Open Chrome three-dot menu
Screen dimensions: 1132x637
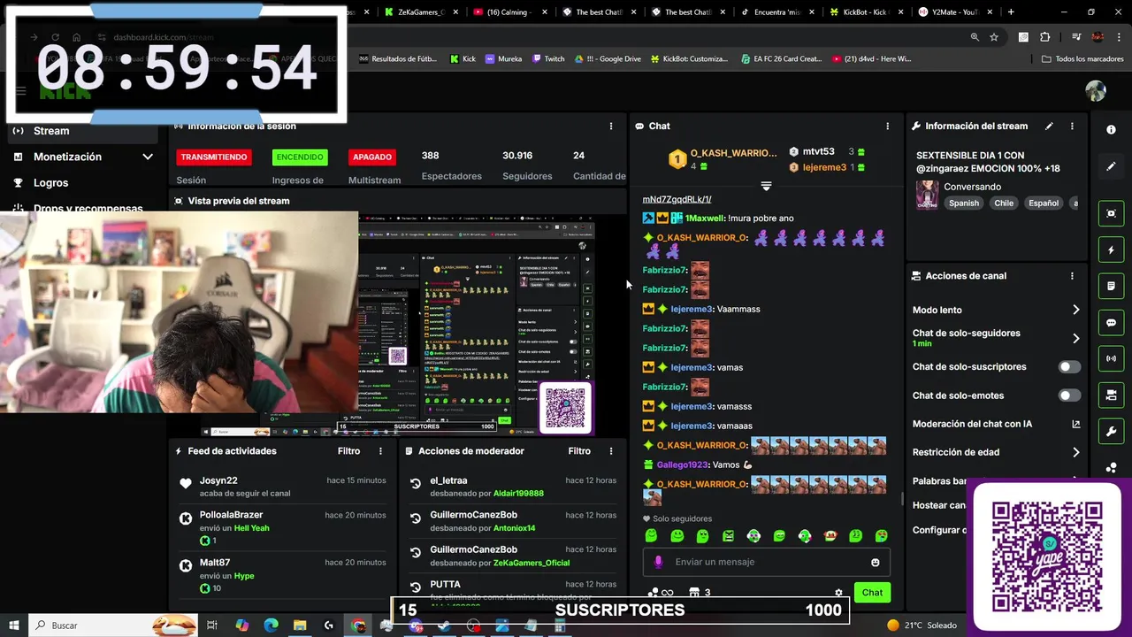coord(1119,37)
